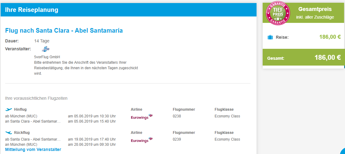This screenshot has width=345, height=154.
Task: Click the Eurowings logo for outbound flight
Action: (142, 117)
